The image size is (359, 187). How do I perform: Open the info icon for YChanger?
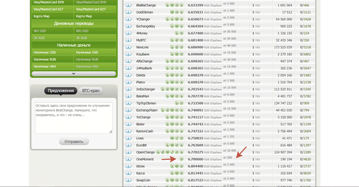coord(129,19)
